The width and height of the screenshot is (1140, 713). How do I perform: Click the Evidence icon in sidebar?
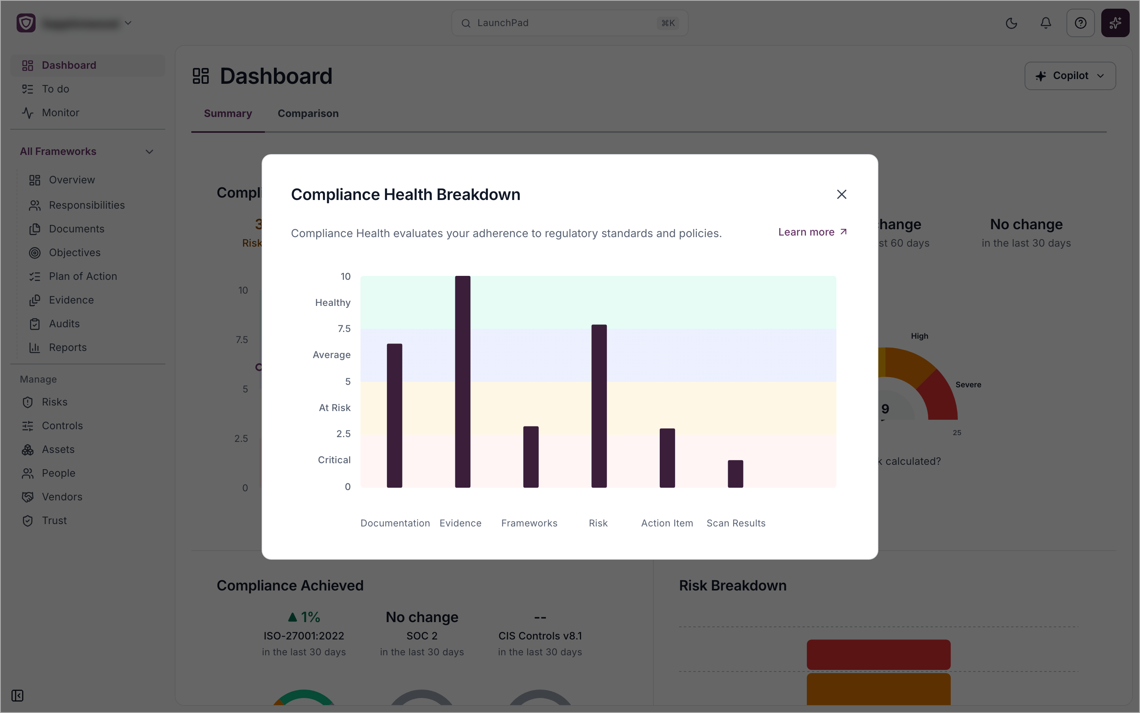coord(34,300)
